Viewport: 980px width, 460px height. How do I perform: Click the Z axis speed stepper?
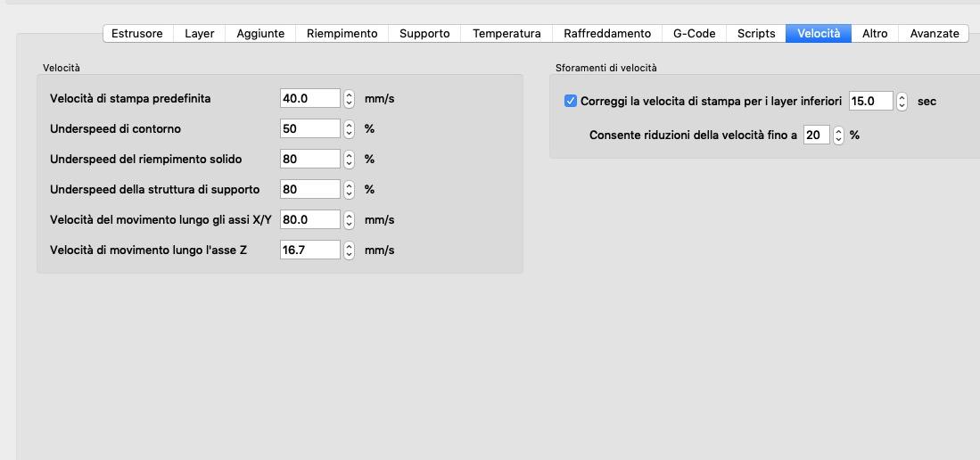(350, 251)
